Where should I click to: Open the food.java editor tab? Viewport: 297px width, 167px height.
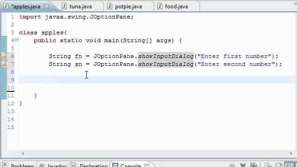click(x=176, y=6)
